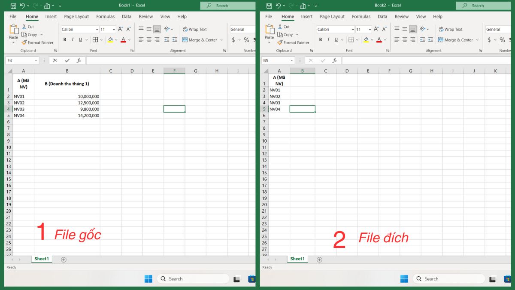Apply yellow Fill Color in Book1
515x290 pixels.
(110, 40)
